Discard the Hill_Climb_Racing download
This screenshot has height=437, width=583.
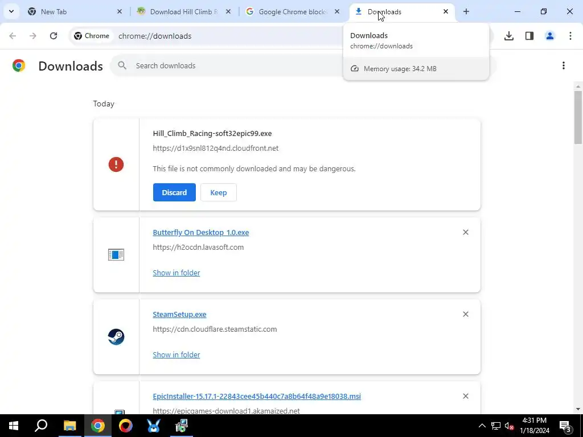pos(174,192)
